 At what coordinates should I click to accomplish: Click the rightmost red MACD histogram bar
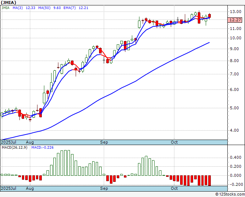click(209, 180)
